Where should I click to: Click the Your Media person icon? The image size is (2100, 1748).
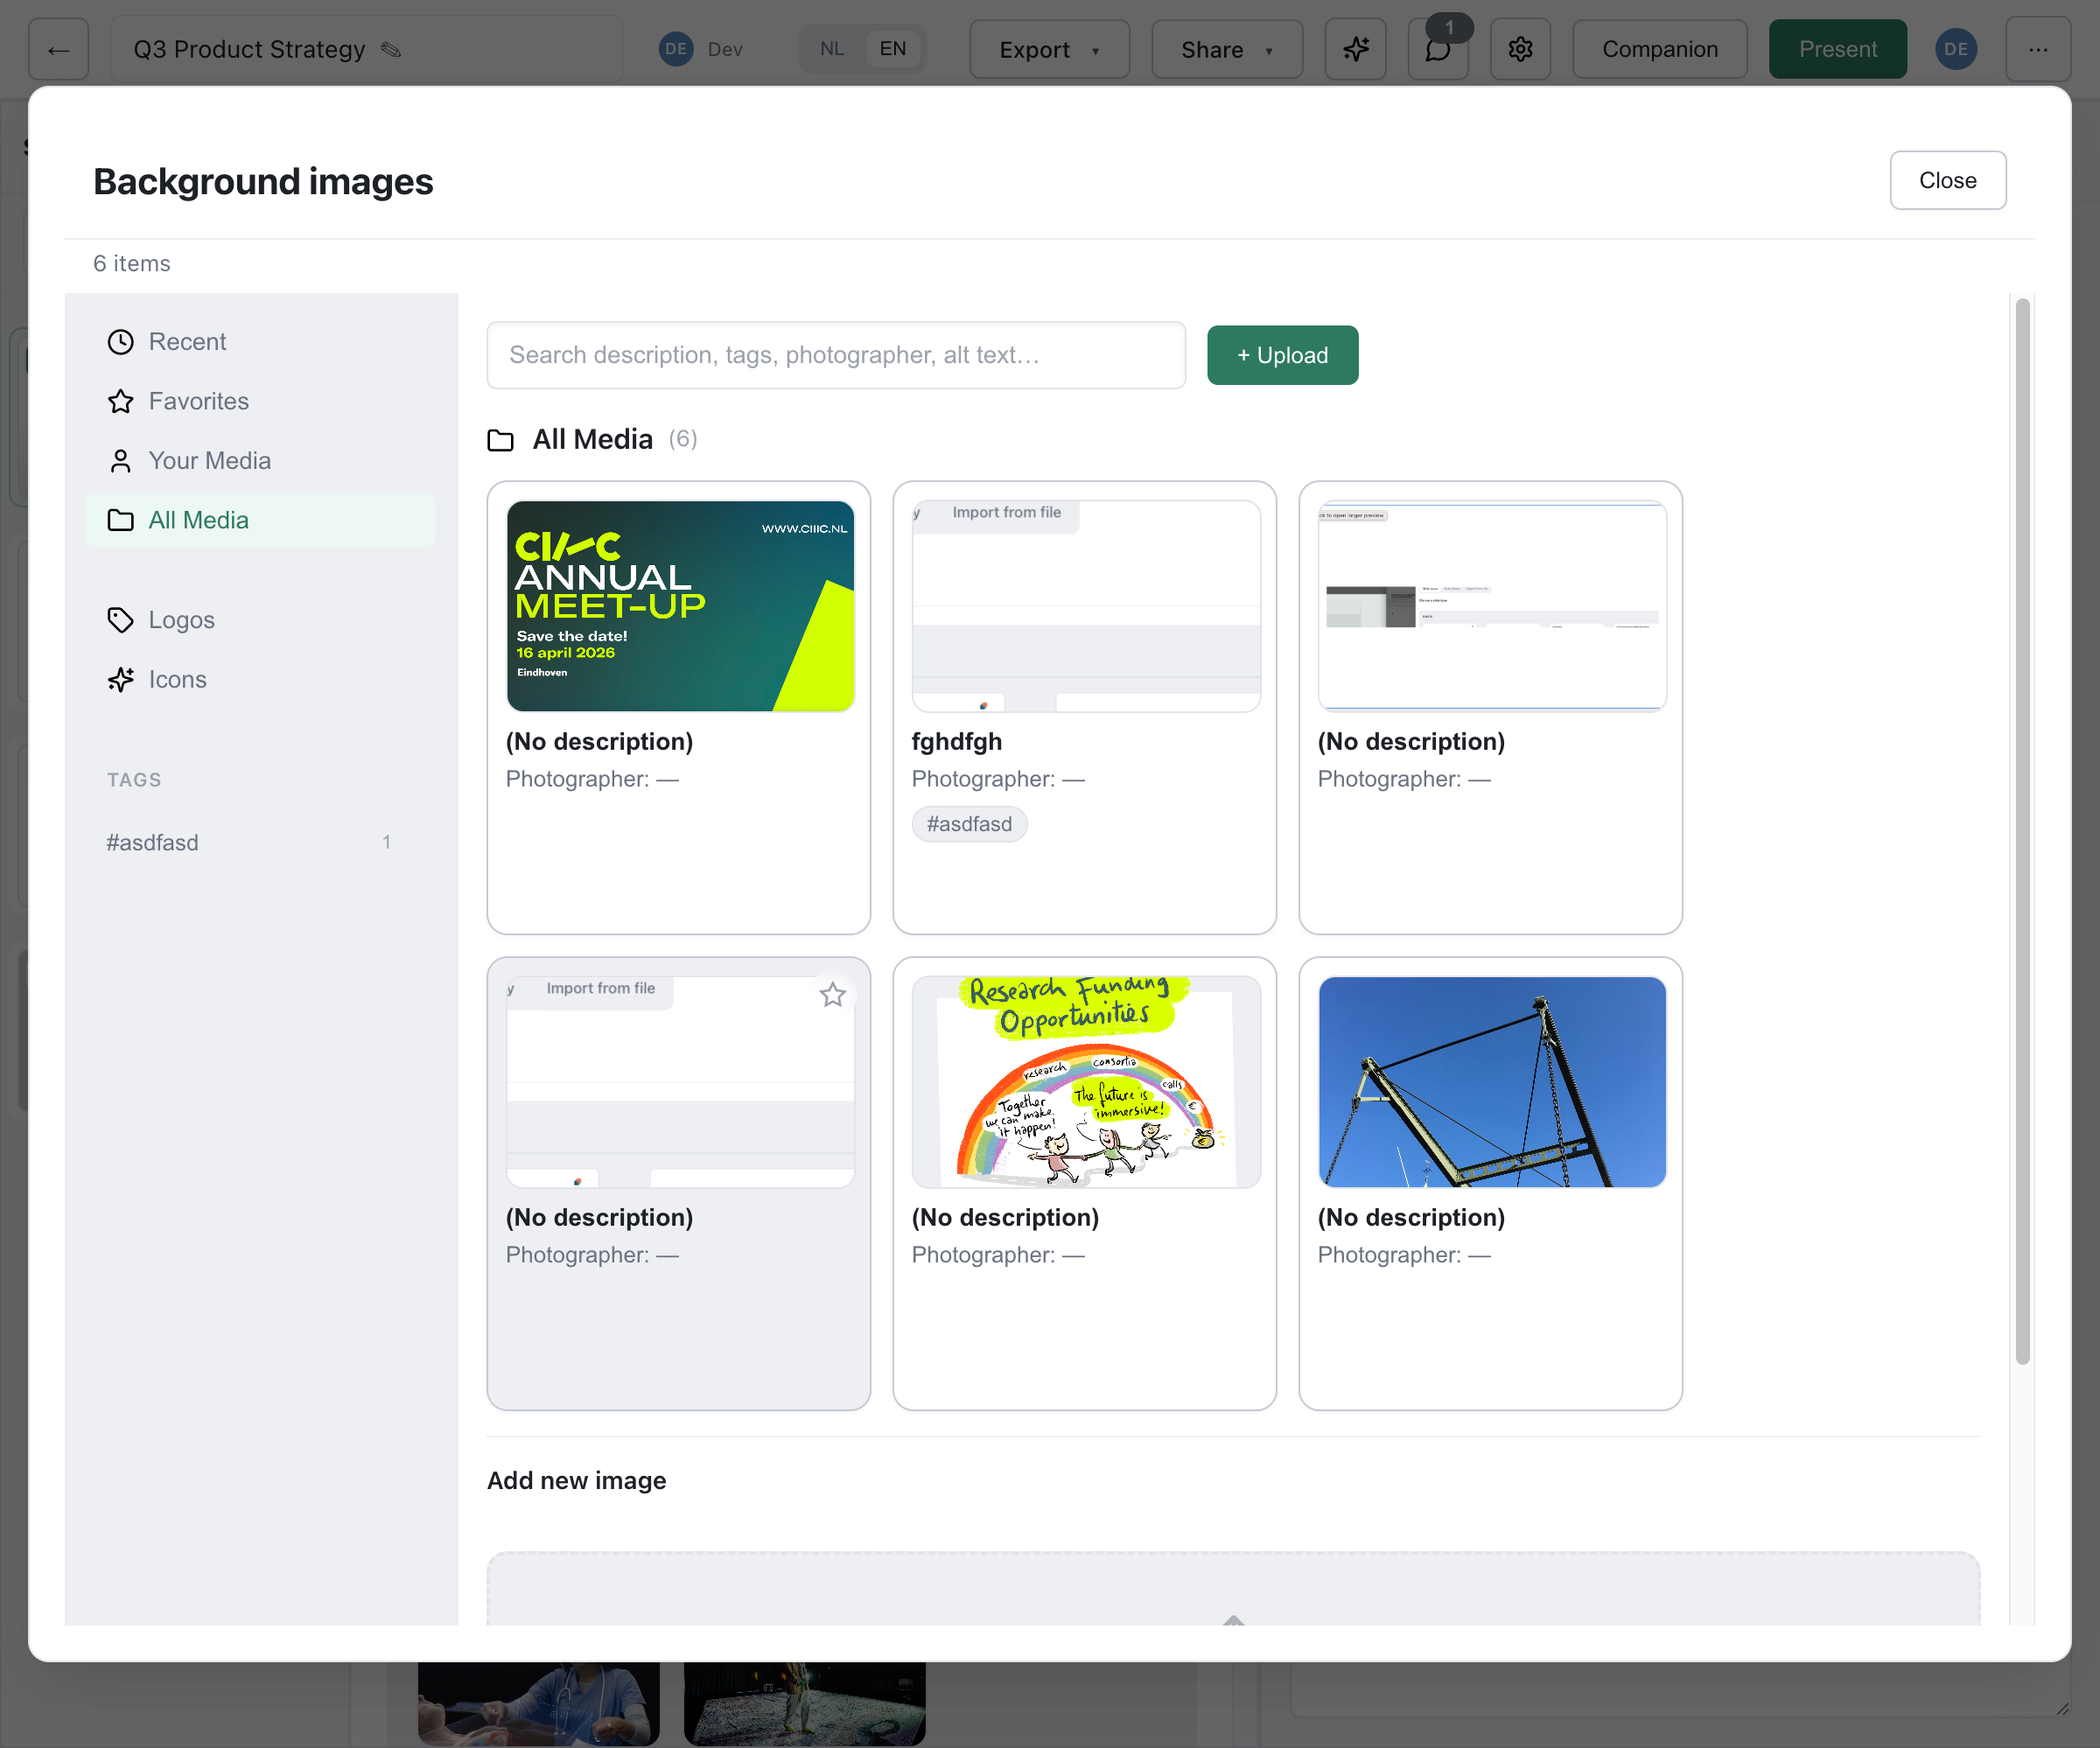pos(121,461)
